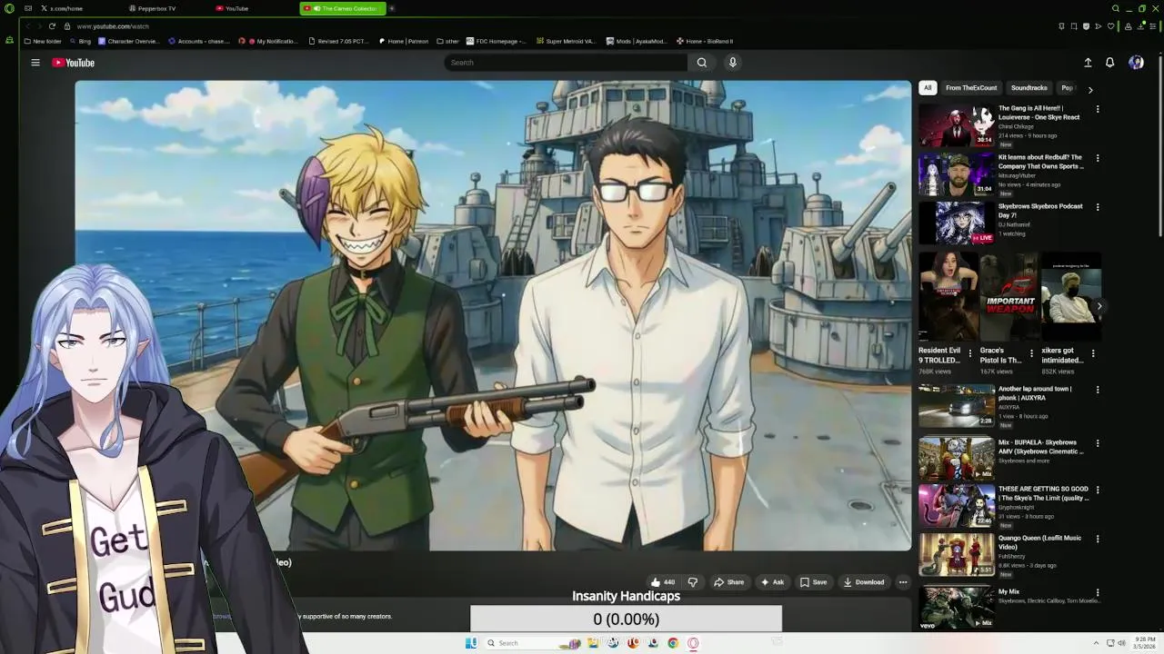Screen dimensions: 1164x654
Task: Open THESE ARE GETTING SO GOOD title
Action: point(1043,493)
